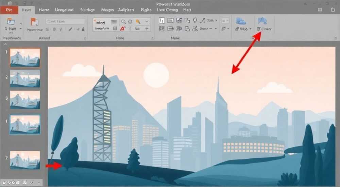Click the Inlect button

[100, 22]
